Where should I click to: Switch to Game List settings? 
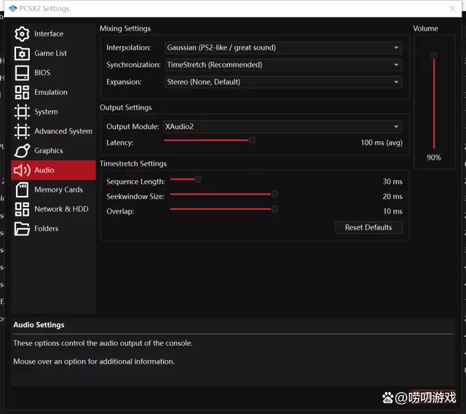click(53, 53)
